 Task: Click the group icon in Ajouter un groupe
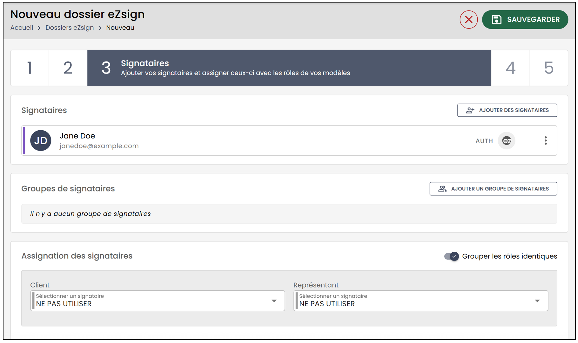[x=442, y=189]
